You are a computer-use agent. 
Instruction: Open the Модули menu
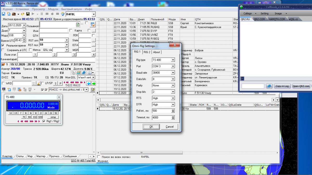pos(53,9)
